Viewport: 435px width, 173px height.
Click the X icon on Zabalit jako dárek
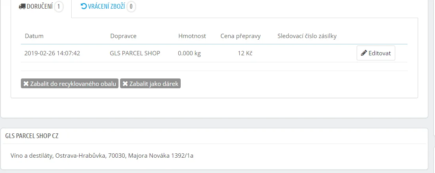tap(125, 84)
